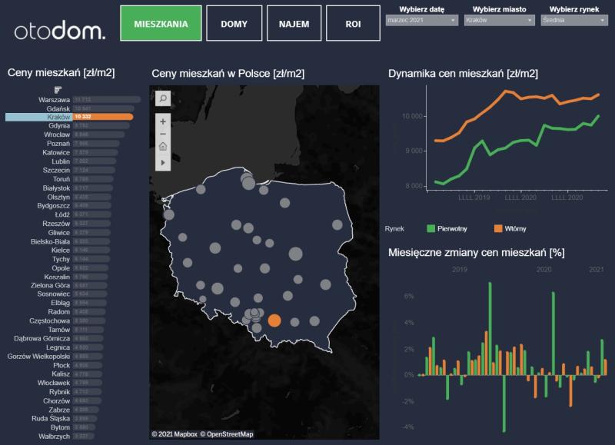Open the Wybierz datę dropdown
Viewport: 615px width, 445px height.
[x=421, y=21]
